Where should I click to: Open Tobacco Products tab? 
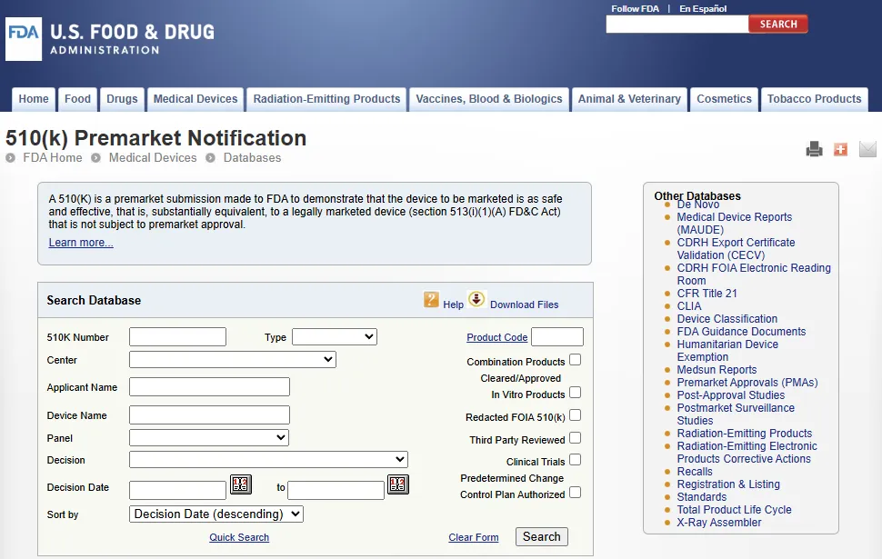coord(814,99)
